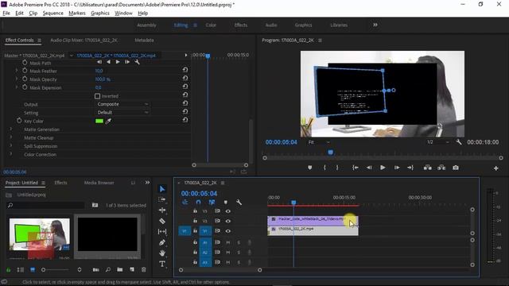Enable the Inverted mask checkbox
Screen dimensions: 509x286
click(x=97, y=96)
